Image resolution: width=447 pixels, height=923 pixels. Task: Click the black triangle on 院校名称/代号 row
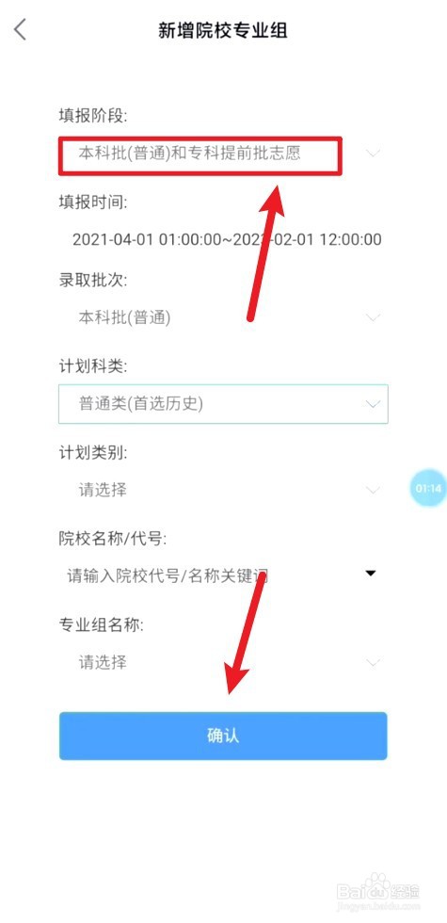[x=371, y=574]
